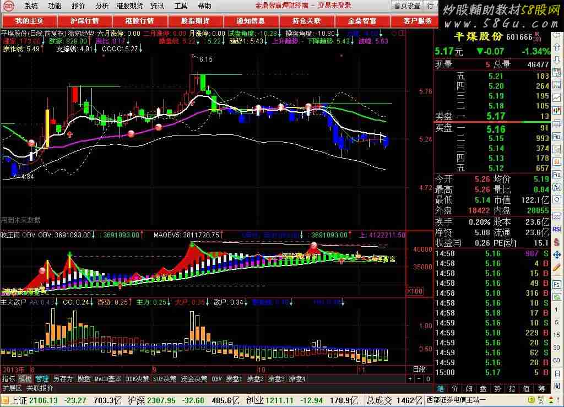Viewport: 564px width, 407px height.
Task: Go to 金鼎智富 tab
Action: [362, 21]
